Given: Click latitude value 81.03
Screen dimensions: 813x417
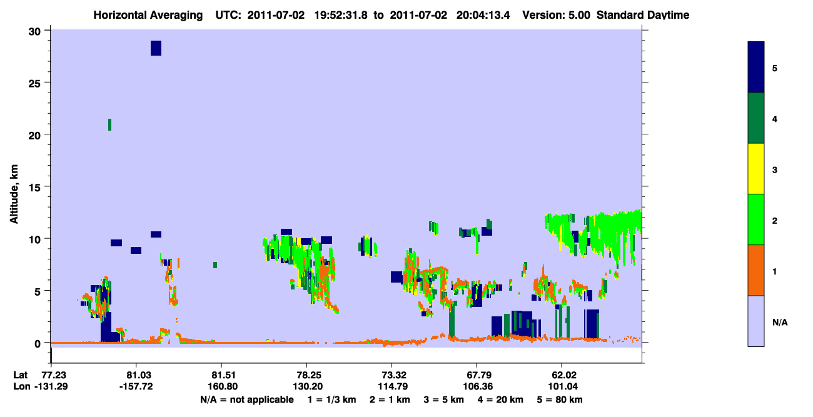Looking at the screenshot, I should pos(136,375).
